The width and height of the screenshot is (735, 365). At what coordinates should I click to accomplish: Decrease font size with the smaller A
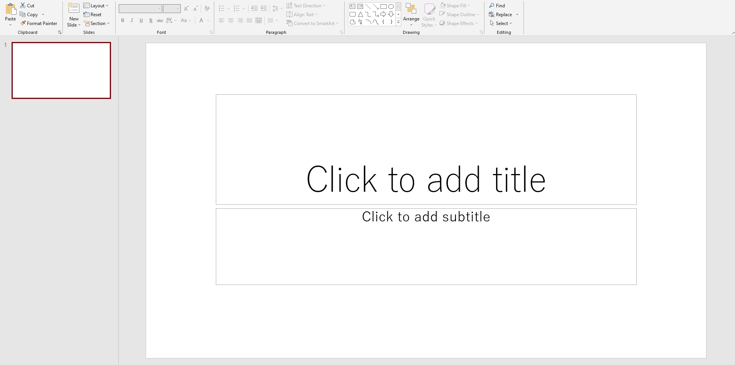(x=195, y=8)
